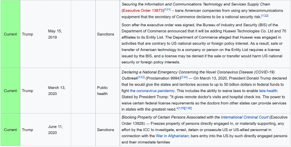Click green Current cell in June 11, 2020 row
This screenshot has width=291, height=147.
(x=10, y=130)
